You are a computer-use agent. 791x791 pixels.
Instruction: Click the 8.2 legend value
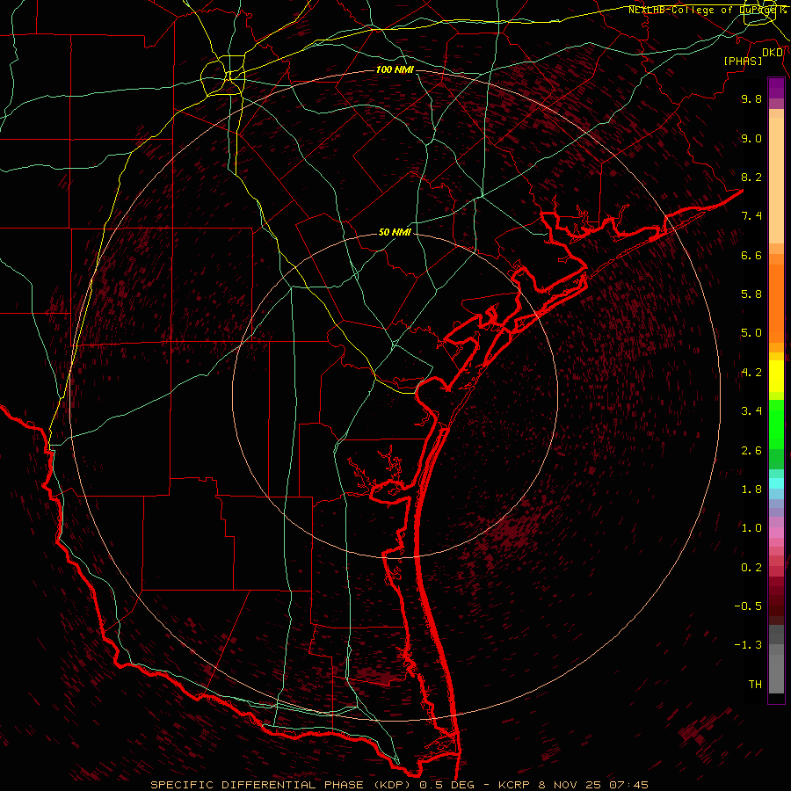click(x=751, y=177)
